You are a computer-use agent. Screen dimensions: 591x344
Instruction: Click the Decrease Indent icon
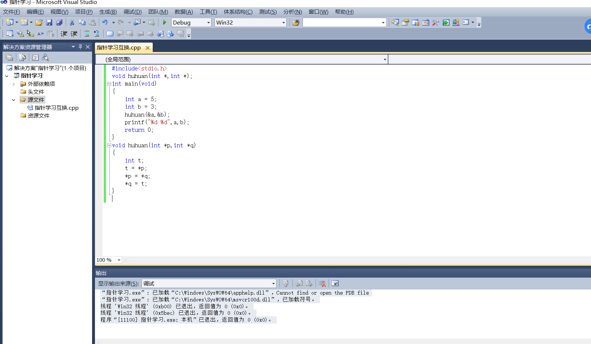64,34
